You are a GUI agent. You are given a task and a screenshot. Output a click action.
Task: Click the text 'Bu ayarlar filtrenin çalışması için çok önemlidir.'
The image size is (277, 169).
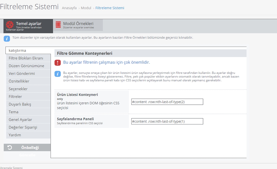coord(107,62)
